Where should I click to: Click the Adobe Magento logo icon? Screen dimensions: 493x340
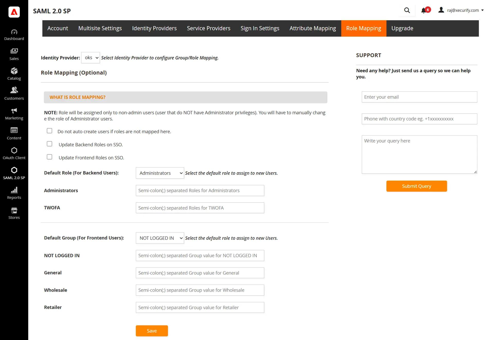pos(14,12)
